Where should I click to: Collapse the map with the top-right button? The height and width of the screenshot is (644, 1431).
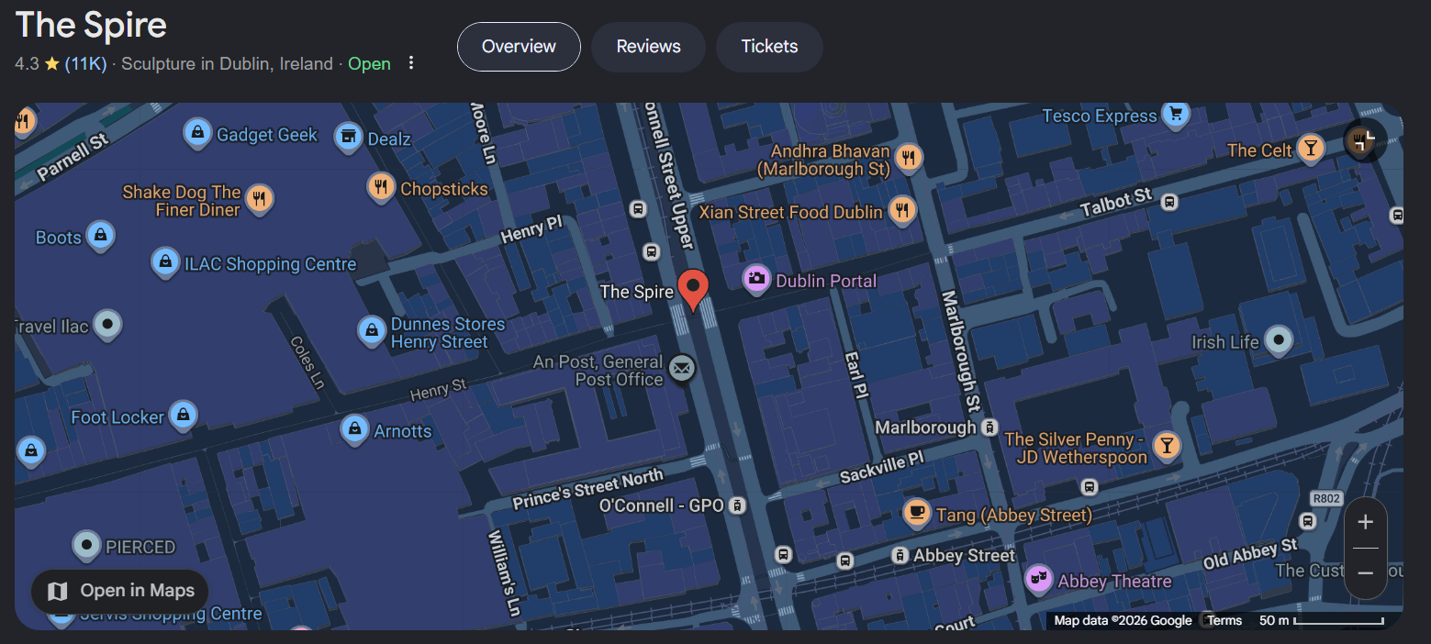click(x=1365, y=140)
